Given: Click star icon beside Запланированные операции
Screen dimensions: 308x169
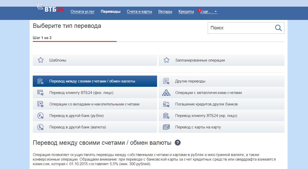Looking at the screenshot, I should click(167, 60).
